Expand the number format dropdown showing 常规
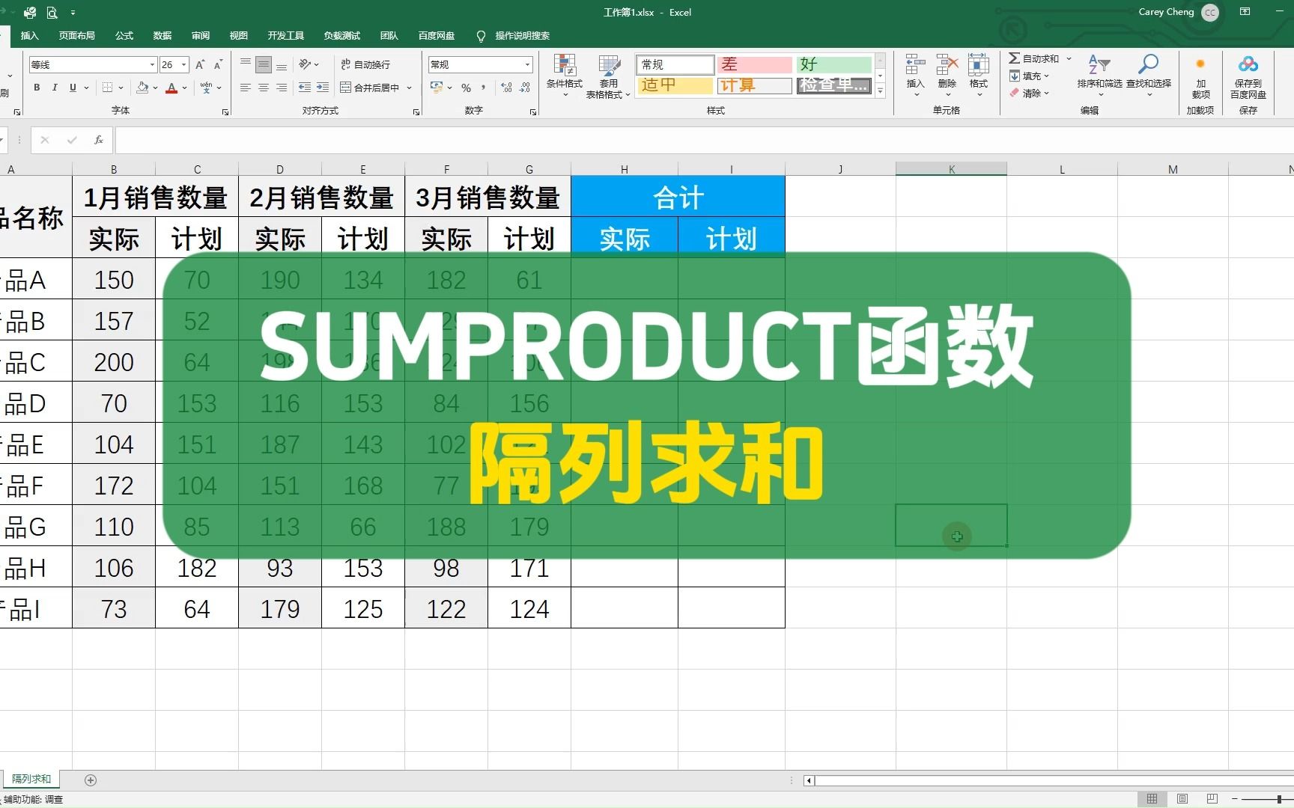The width and height of the screenshot is (1294, 808). 526,64
